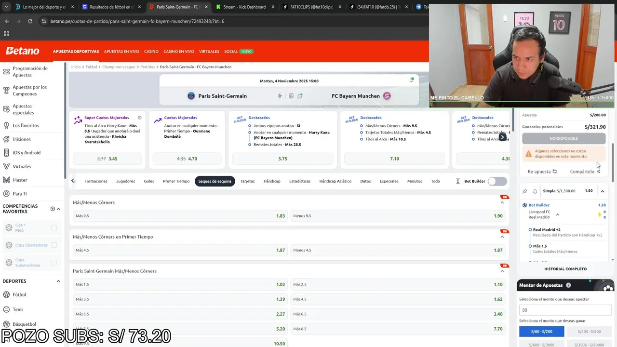Open Casino en Vivo menu
Viewport: 617px width, 347px height.
(179, 52)
